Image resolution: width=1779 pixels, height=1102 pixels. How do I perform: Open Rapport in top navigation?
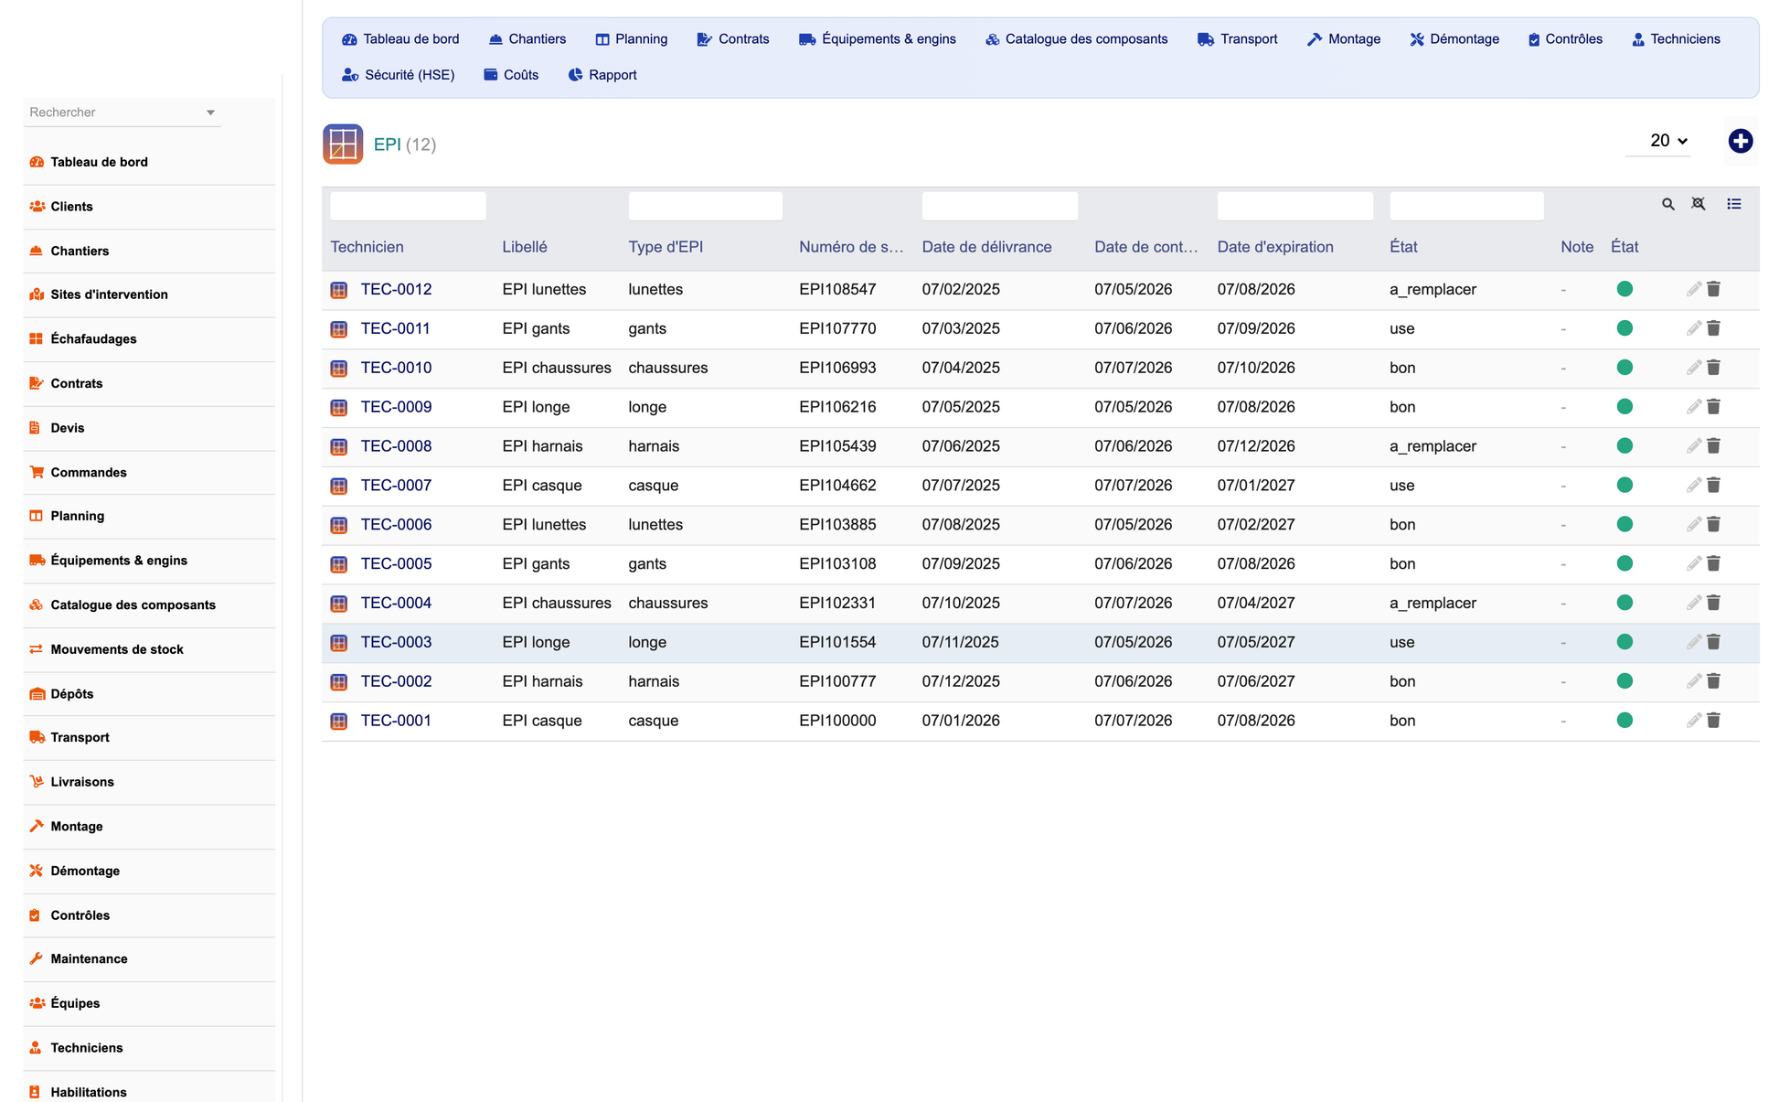(602, 75)
